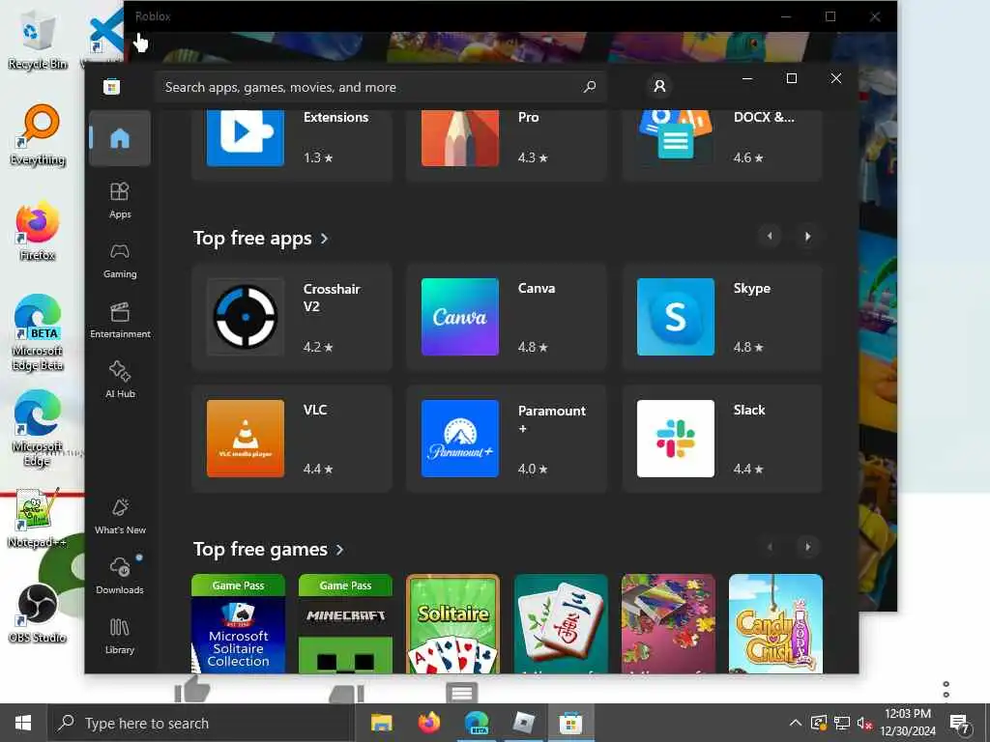This screenshot has height=742, width=990.
Task: Open the Canva app card
Action: [x=507, y=317]
